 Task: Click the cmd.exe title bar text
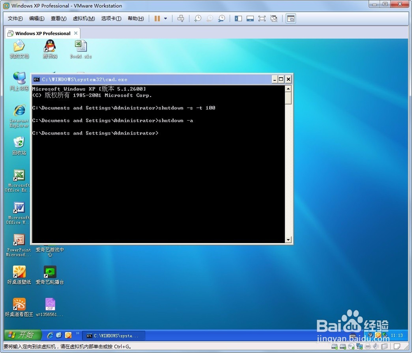point(84,79)
